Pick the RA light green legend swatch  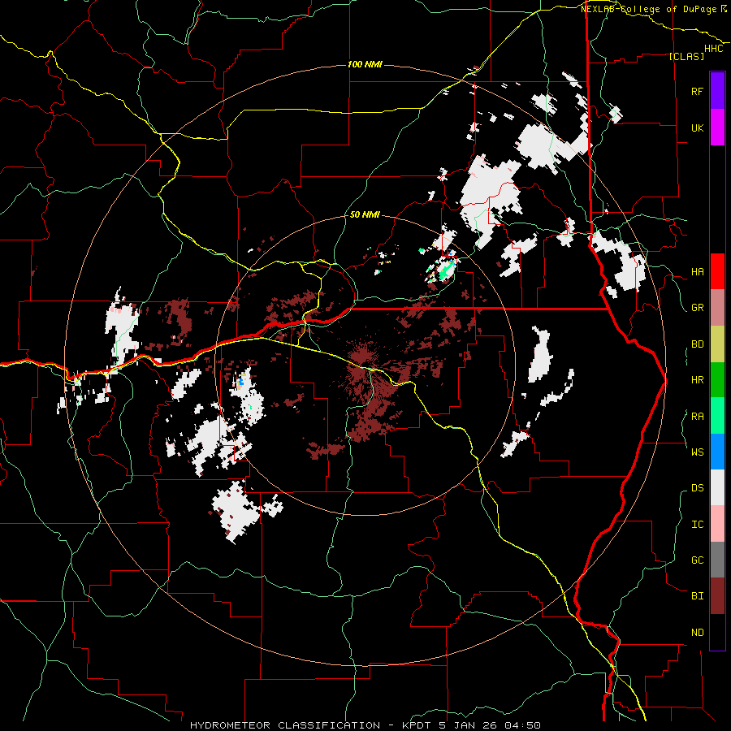[717, 416]
